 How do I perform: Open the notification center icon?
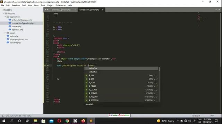point(216,121)
